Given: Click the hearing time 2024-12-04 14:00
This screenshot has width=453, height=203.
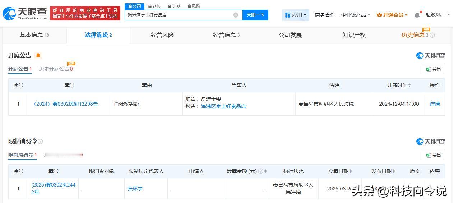Looking at the screenshot, I should [399, 104].
